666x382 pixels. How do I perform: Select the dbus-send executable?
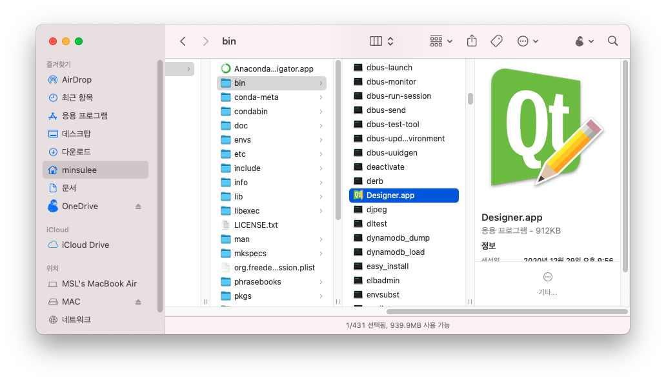coord(404,110)
